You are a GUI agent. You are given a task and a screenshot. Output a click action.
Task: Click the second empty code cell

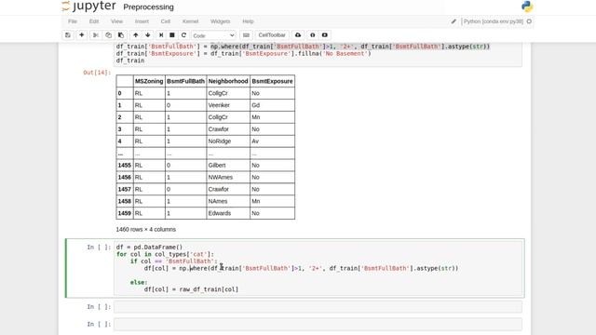[318, 325]
